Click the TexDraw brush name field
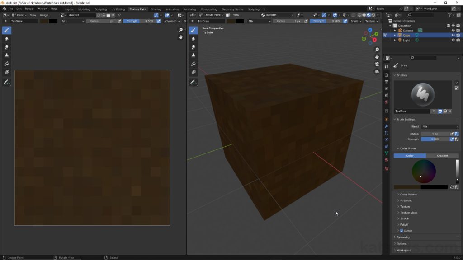Image resolution: width=463 pixels, height=260 pixels. point(407,111)
